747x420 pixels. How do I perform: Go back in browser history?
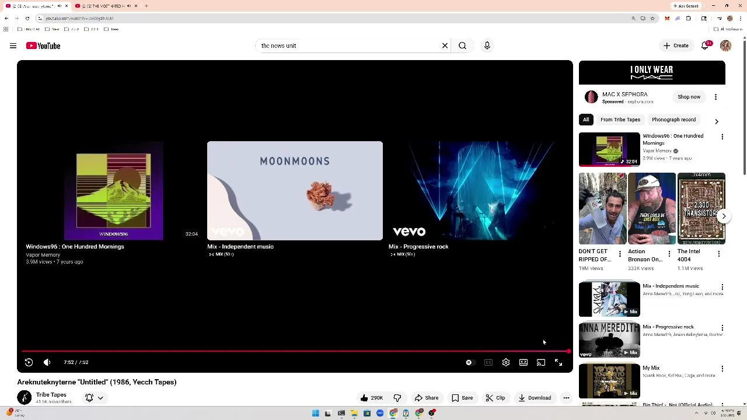[6, 18]
